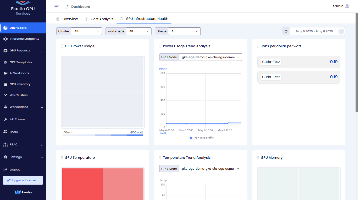
Task: Switch to the Cost Analysis tab
Action: (x=102, y=19)
